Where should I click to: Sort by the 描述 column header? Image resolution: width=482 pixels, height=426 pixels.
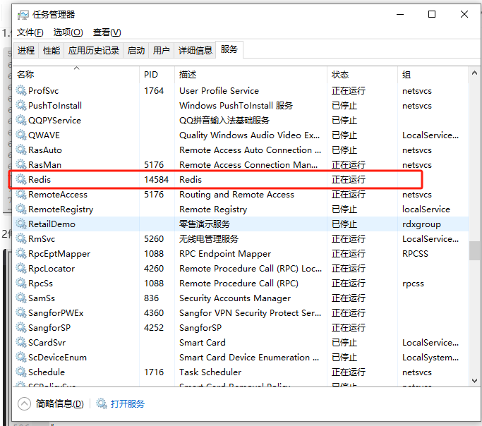[x=251, y=74]
